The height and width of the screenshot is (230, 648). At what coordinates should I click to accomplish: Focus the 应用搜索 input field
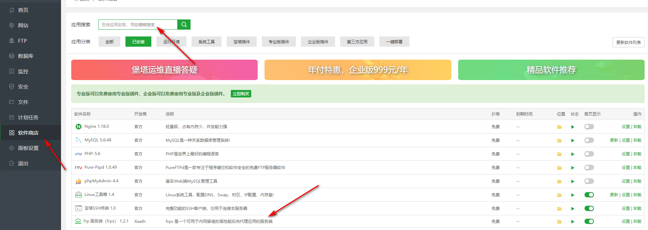tap(138, 25)
